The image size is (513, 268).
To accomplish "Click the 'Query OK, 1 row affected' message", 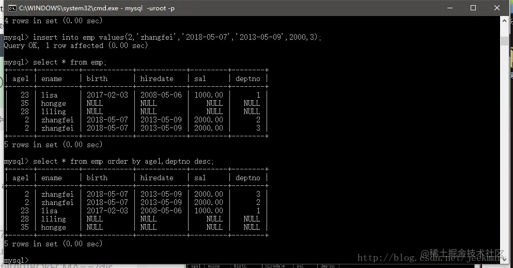I will (76, 46).
